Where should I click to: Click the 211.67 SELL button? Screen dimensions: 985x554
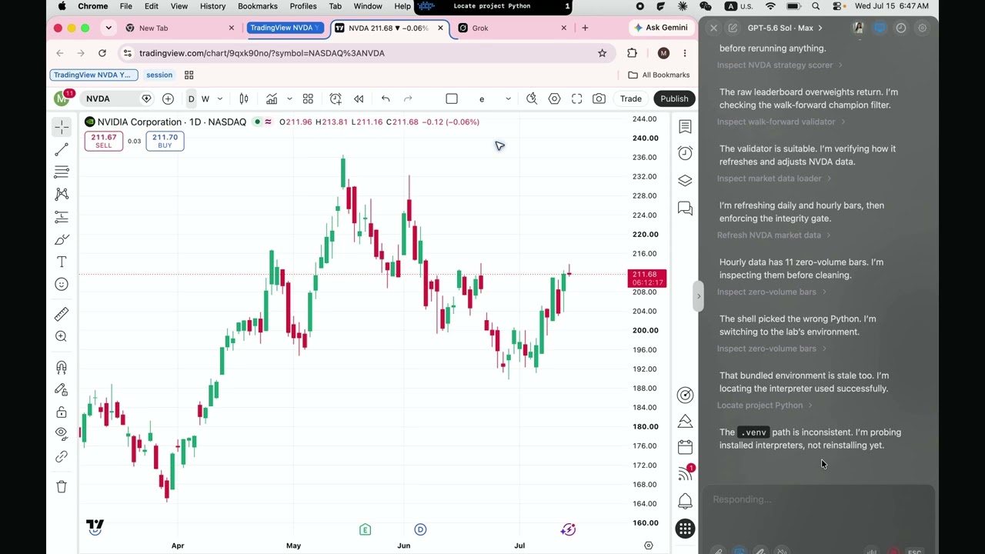[104, 141]
